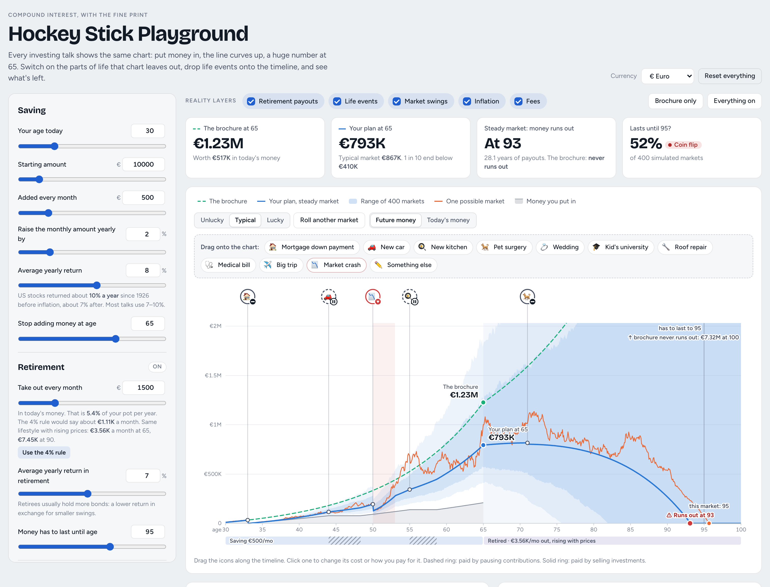The image size is (770, 587).
Task: Click the Your age today input field
Action: 148,131
